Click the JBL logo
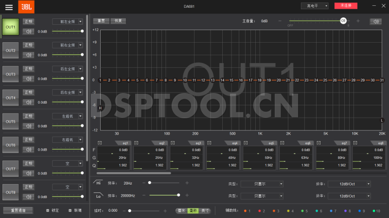 26,7
